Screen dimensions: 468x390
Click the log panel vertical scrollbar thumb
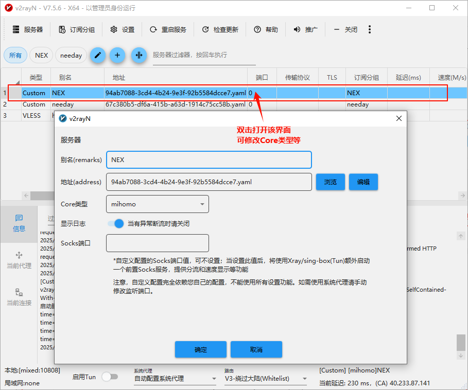[460, 342]
